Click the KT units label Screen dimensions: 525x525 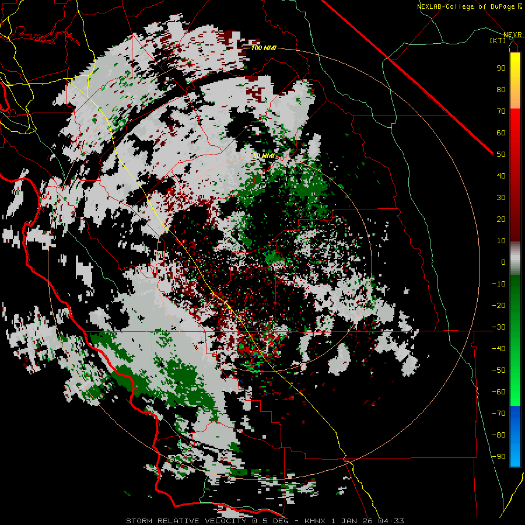coord(498,40)
